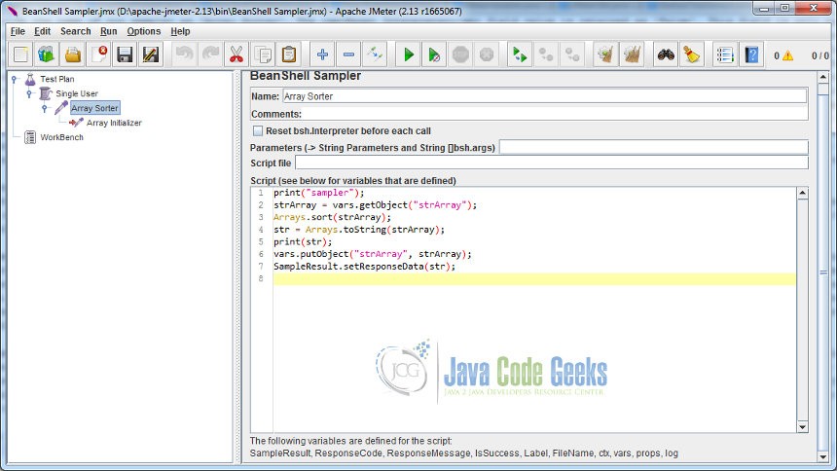Viewport: 837px width, 471px height.
Task: Select the Array Initializer element
Action: tap(114, 123)
